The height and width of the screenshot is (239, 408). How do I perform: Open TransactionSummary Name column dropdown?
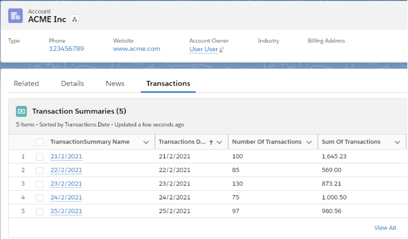tap(146, 142)
